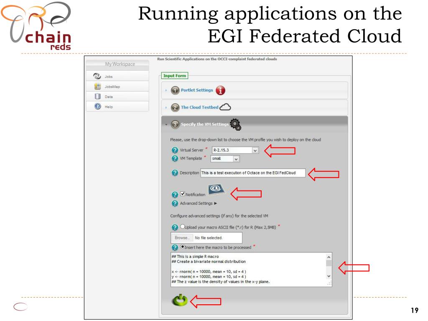428x321 pixels.
Task: Click the green power submit button
Action: pyautogui.click(x=180, y=300)
